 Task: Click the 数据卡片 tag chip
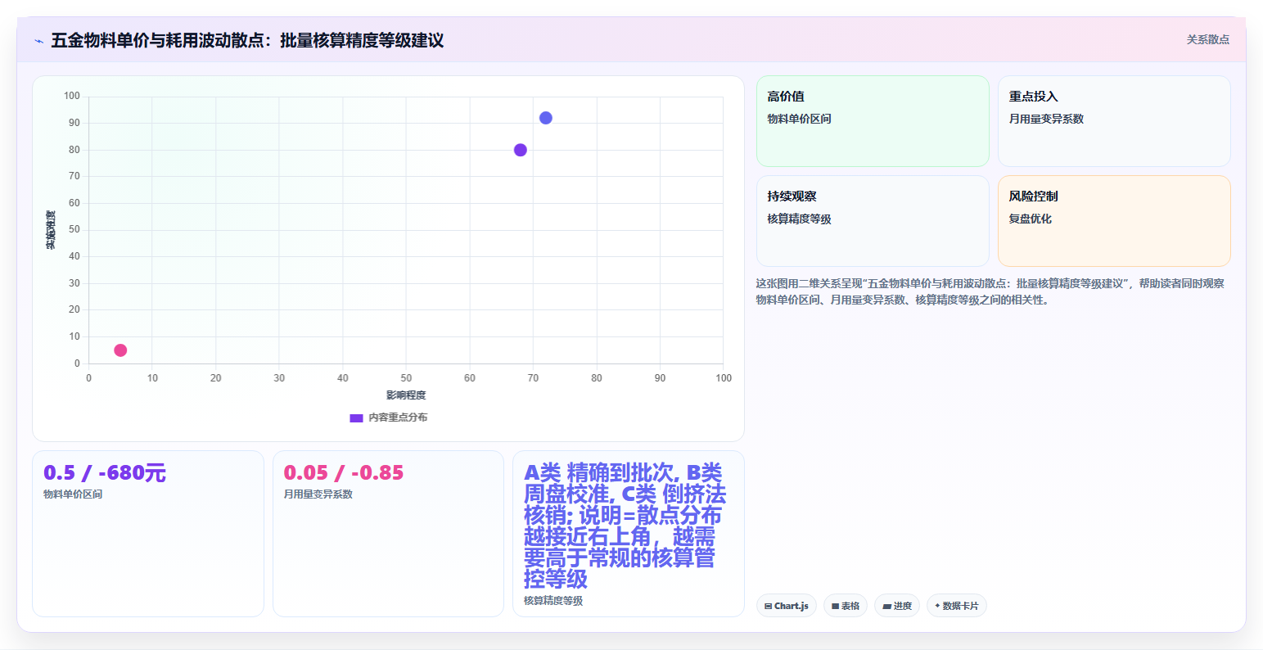pos(956,606)
